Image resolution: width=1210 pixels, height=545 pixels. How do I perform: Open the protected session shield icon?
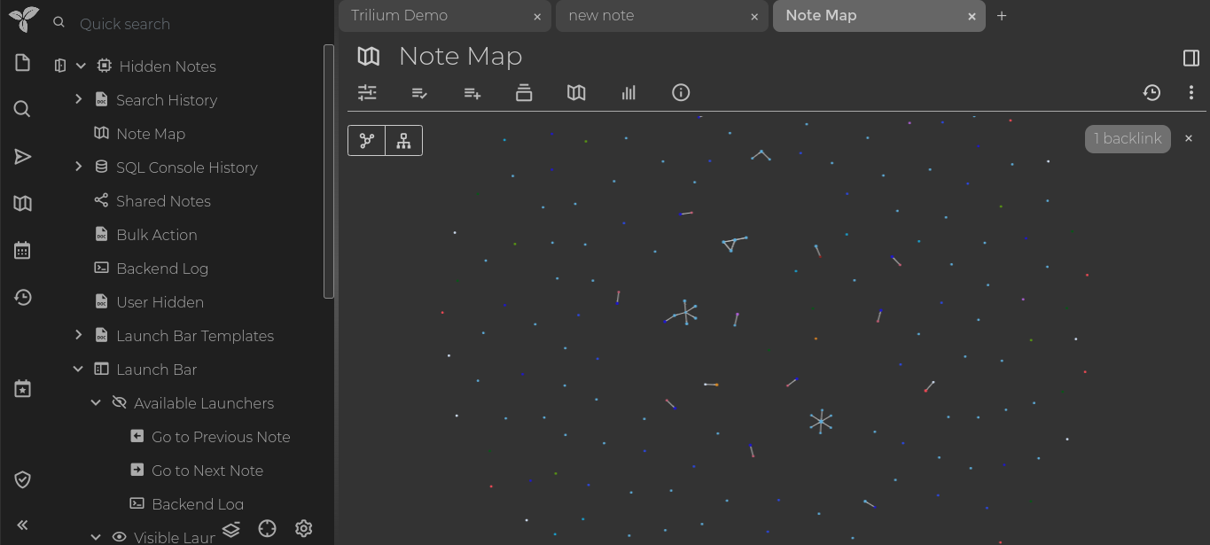pyautogui.click(x=22, y=479)
